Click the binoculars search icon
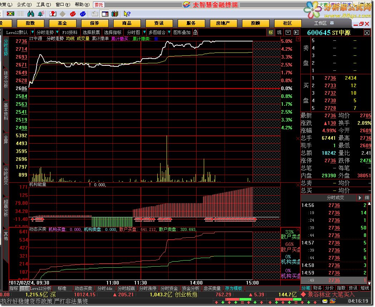The image size is (375, 307). (31, 14)
